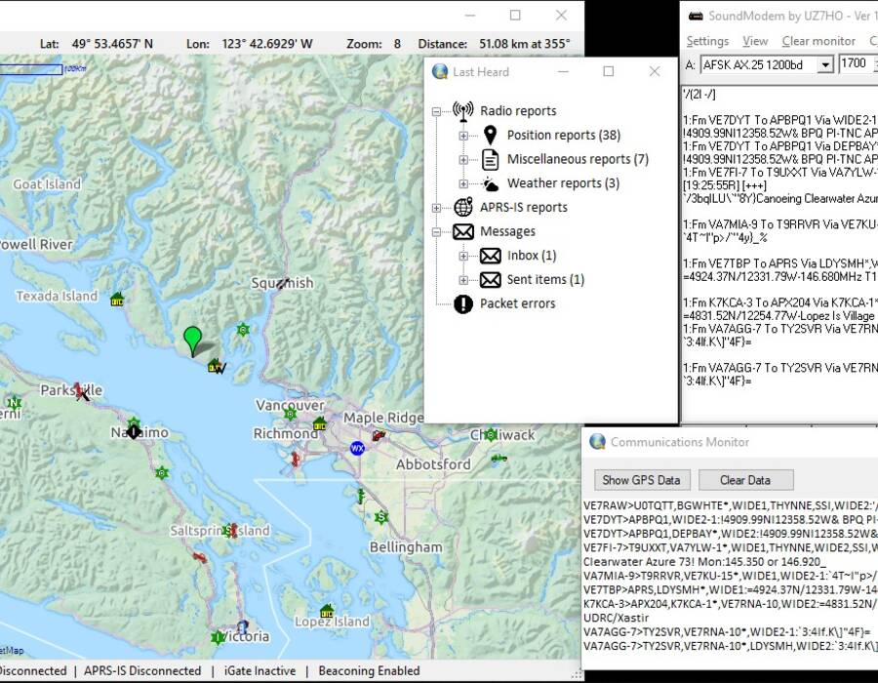878x683 pixels.
Task: Expand the Weather reports node
Action: [463, 183]
